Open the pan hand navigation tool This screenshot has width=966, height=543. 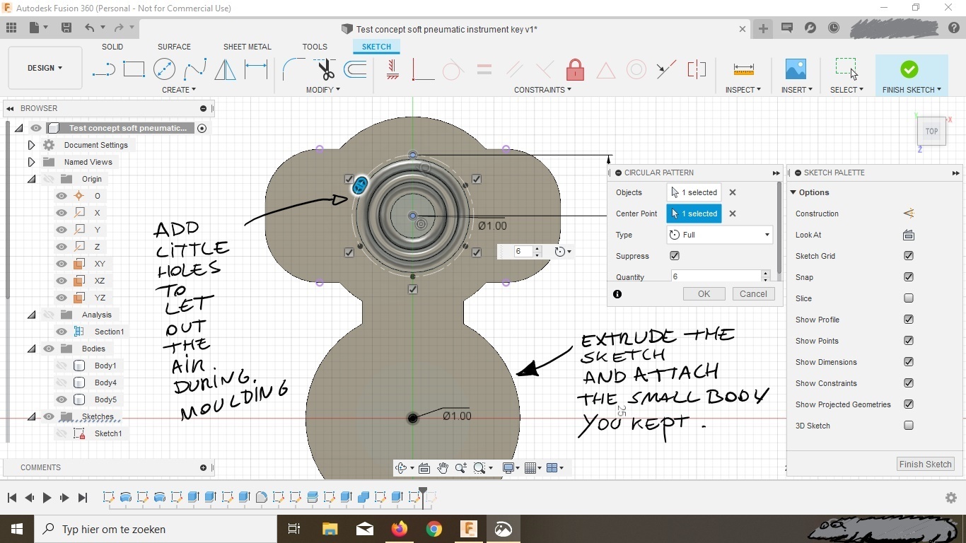coord(443,467)
